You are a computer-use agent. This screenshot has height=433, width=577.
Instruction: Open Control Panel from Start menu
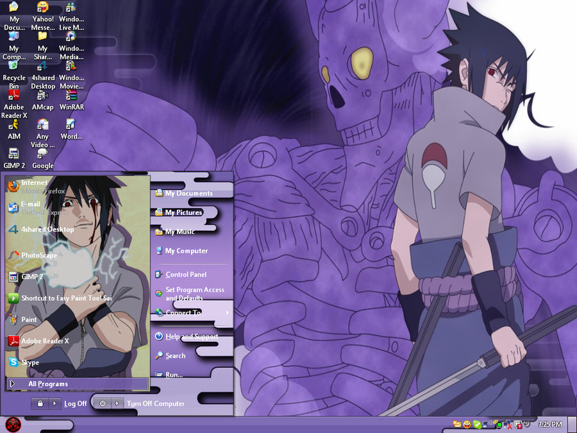tap(181, 275)
